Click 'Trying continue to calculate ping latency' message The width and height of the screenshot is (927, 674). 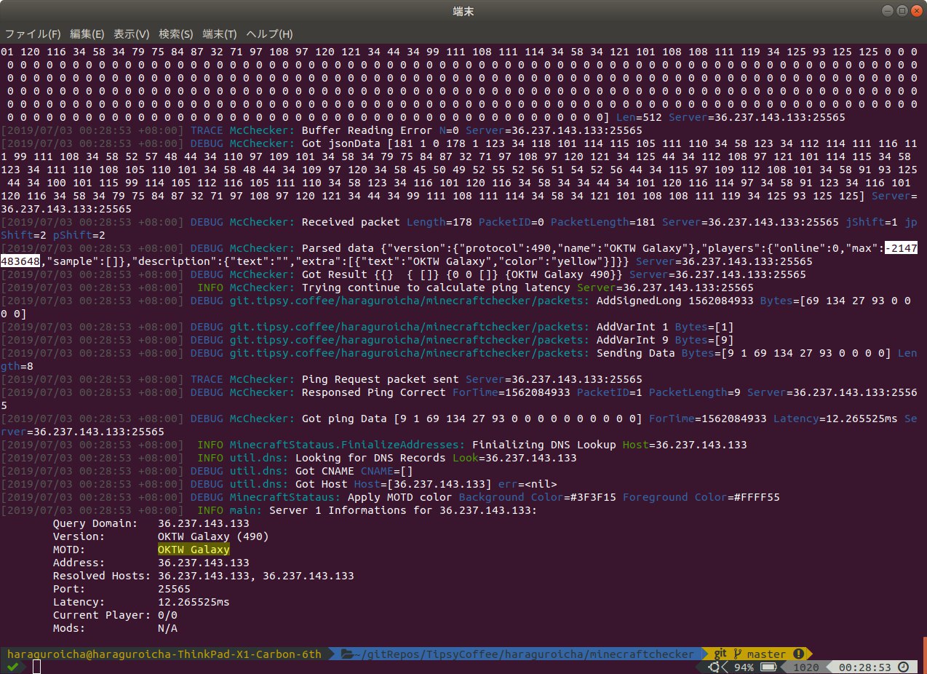click(x=435, y=288)
